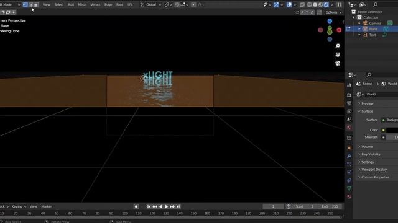Toggle camera view icon in viewport
398x223 pixels.
click(x=338, y=63)
